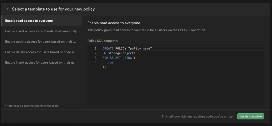Choose insert access for authenticated users only

point(41,31)
